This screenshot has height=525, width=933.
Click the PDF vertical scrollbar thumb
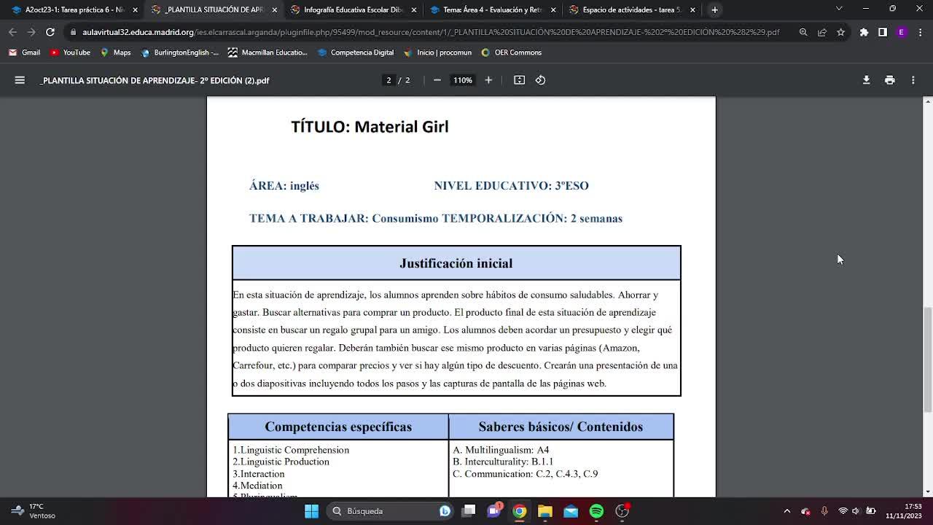pyautogui.click(x=928, y=359)
